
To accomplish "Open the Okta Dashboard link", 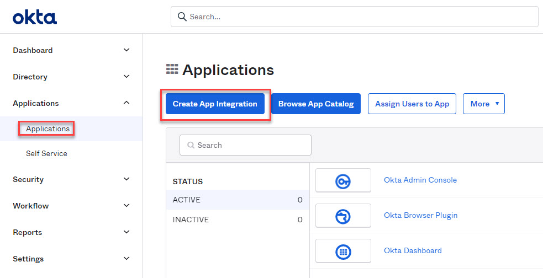I will point(413,250).
